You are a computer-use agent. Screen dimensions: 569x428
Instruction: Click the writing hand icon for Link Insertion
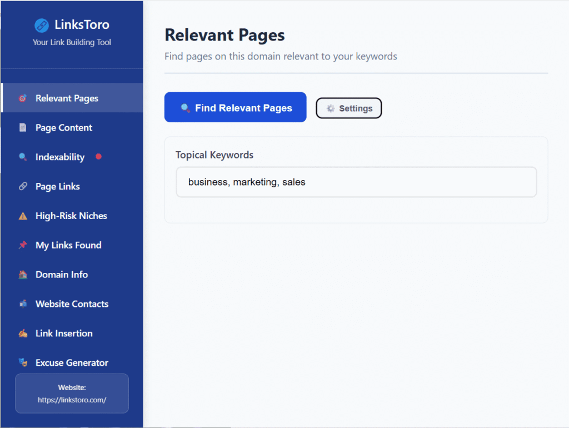23,334
